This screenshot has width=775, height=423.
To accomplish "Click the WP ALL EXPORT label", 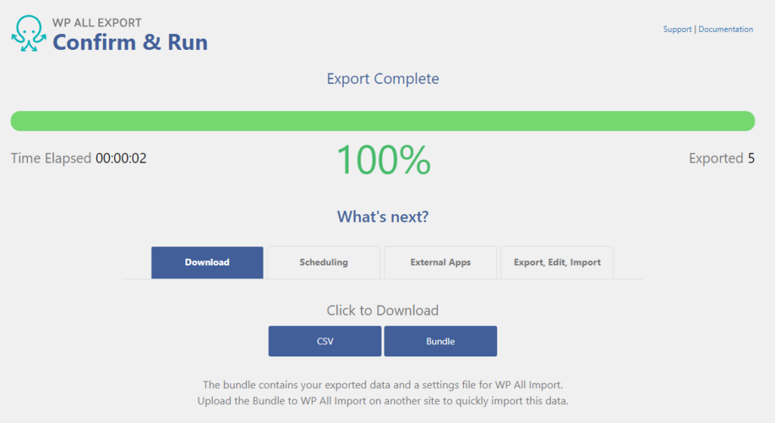I will click(x=97, y=23).
